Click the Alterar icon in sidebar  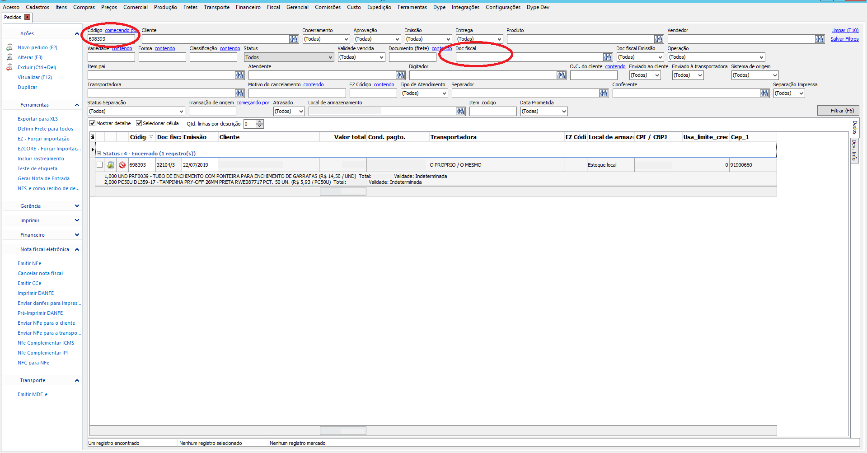click(x=9, y=57)
